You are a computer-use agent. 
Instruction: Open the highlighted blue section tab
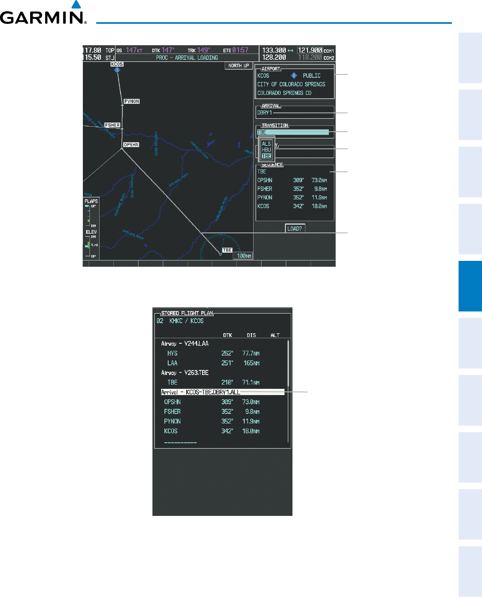470,286
